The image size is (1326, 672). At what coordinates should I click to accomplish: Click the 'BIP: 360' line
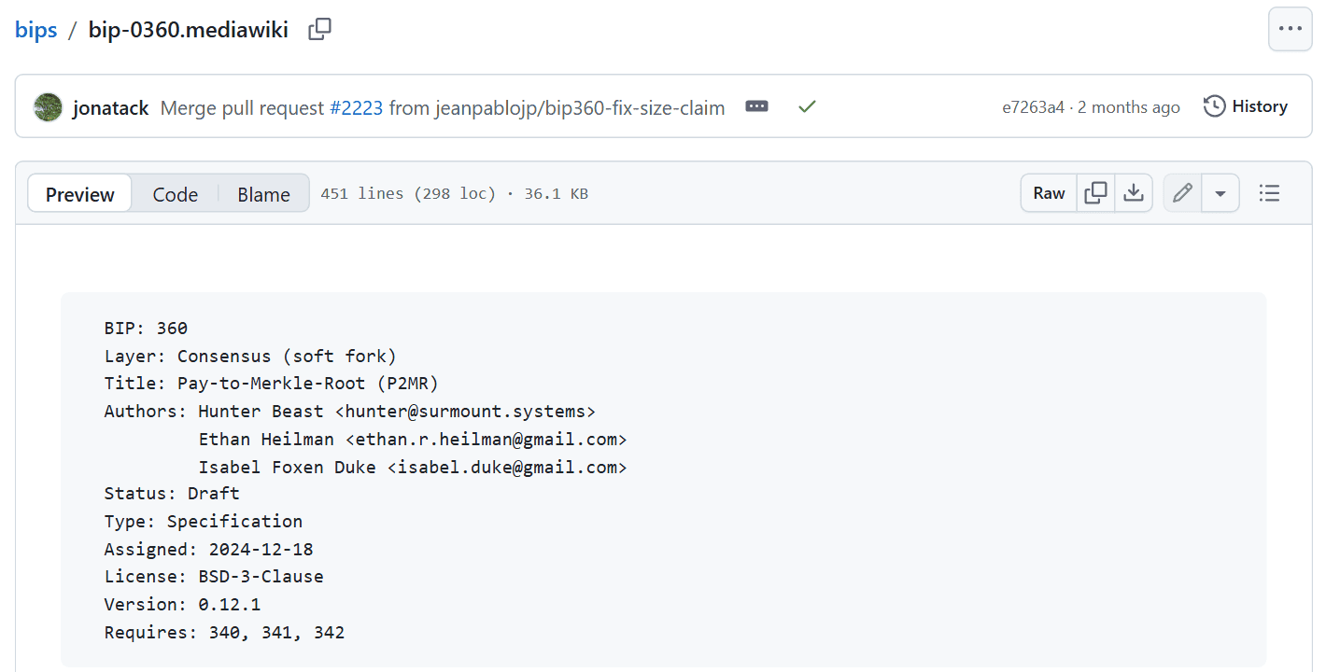coord(146,329)
